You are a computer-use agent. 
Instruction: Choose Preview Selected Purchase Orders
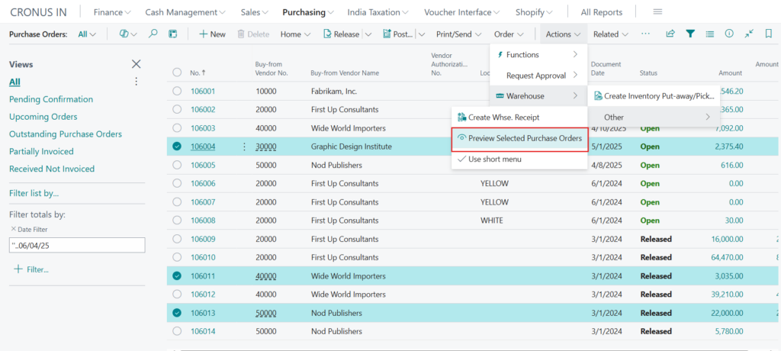tap(519, 139)
